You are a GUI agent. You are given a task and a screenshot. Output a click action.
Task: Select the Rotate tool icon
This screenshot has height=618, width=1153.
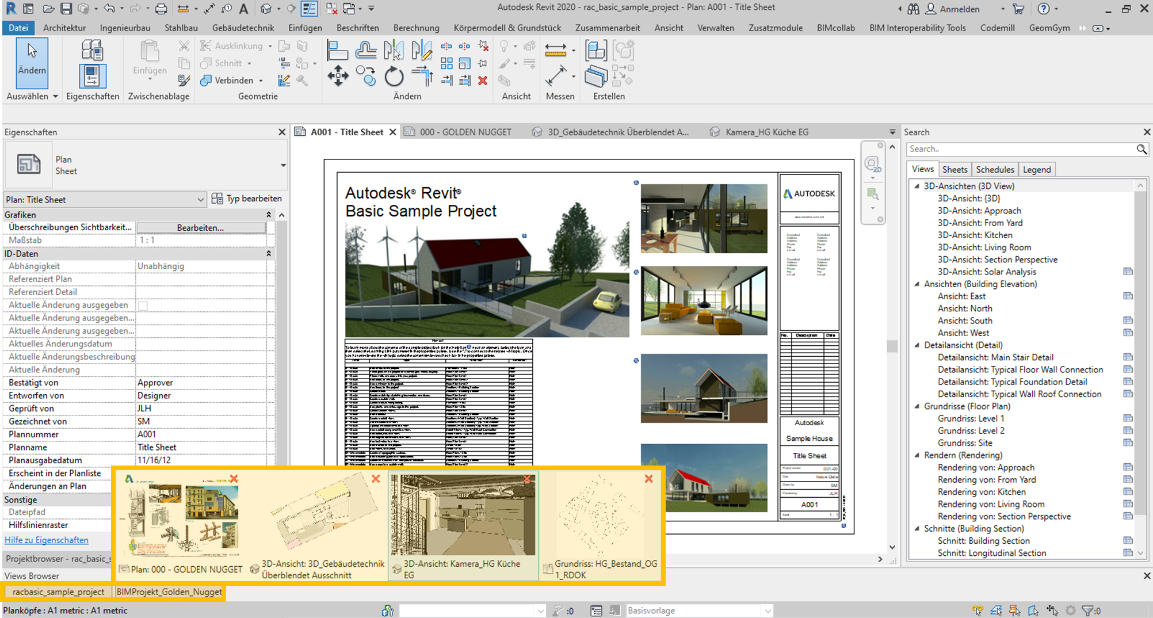pyautogui.click(x=394, y=76)
